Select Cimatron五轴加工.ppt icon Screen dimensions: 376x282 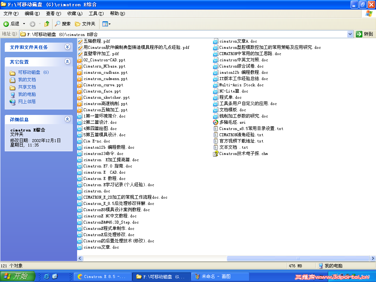[80, 110]
